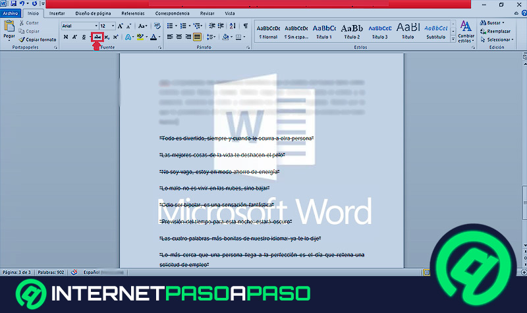The image size is (527, 313).
Task: Open Fuente dialog launcher
Action: (160, 47)
